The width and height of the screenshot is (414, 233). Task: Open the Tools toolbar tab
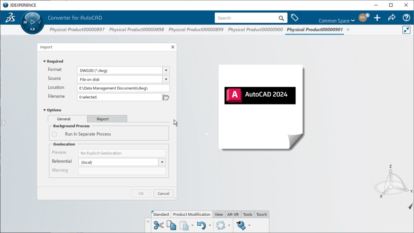(248, 214)
